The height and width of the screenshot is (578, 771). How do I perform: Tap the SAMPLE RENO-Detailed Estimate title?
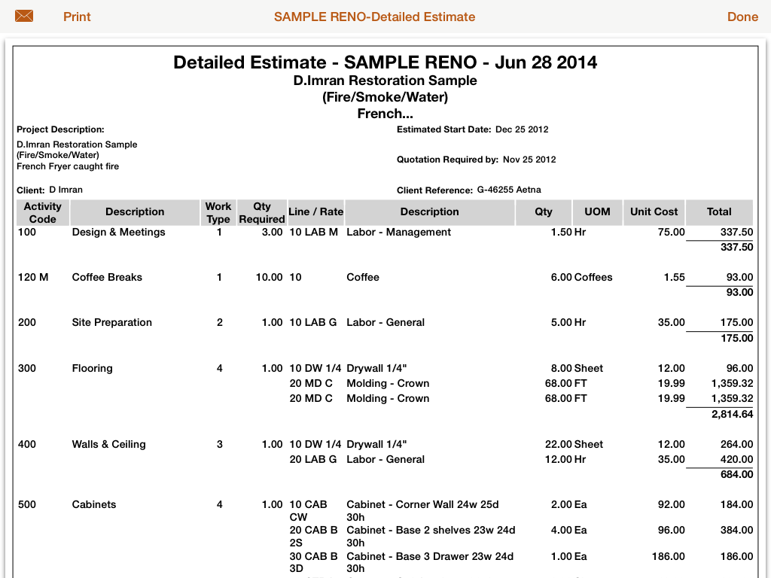pos(374,17)
